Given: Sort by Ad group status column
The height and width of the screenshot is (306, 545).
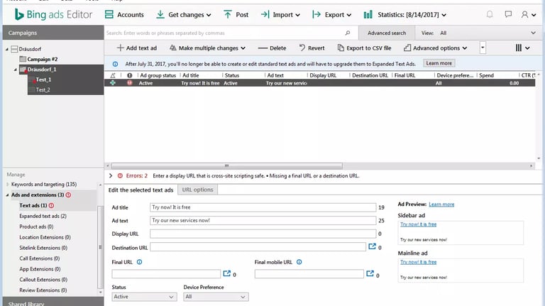Looking at the screenshot, I should coord(158,75).
